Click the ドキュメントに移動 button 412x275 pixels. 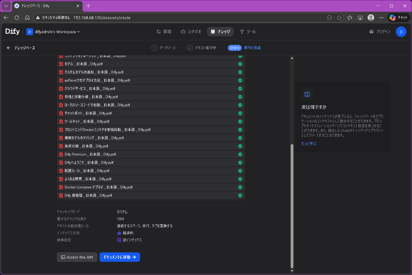coord(120,257)
